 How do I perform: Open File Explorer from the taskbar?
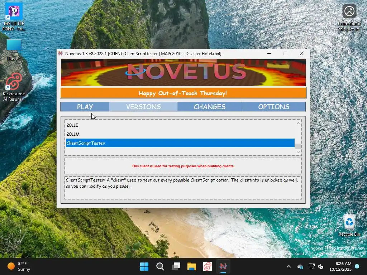pos(191,266)
